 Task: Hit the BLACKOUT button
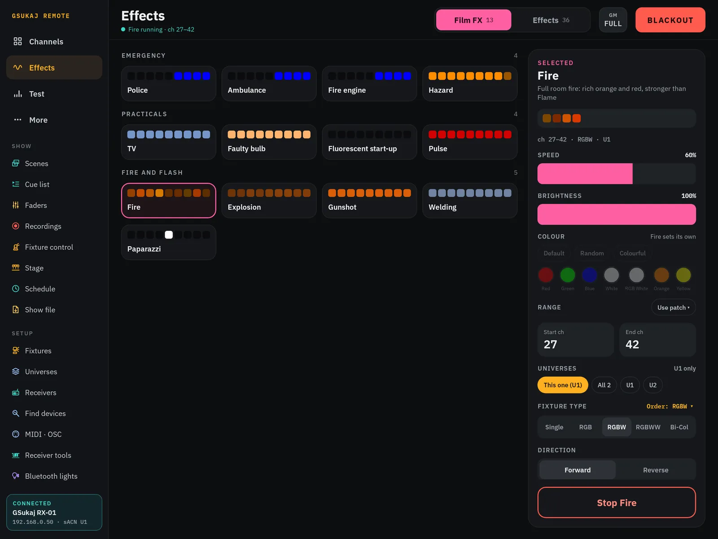670,20
